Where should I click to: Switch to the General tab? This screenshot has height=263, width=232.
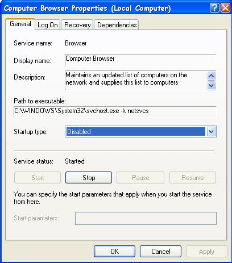[x=20, y=24]
